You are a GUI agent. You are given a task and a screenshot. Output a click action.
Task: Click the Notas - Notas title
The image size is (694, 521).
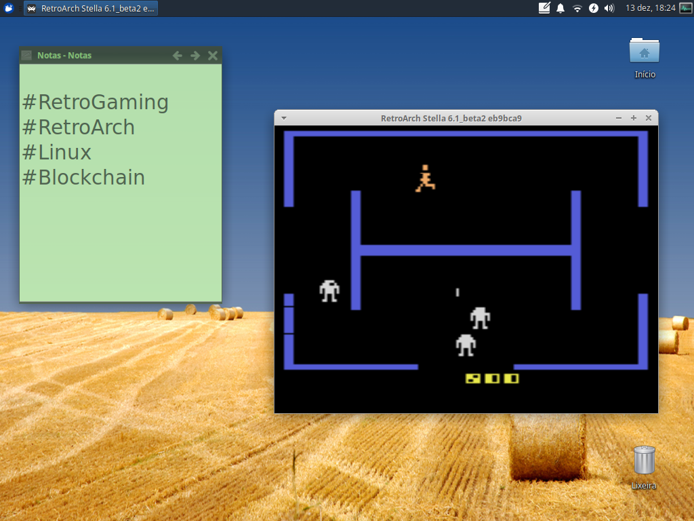coord(64,56)
